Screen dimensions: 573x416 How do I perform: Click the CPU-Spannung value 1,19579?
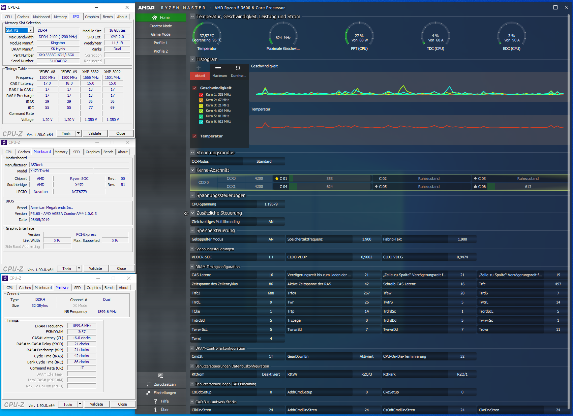(x=271, y=204)
